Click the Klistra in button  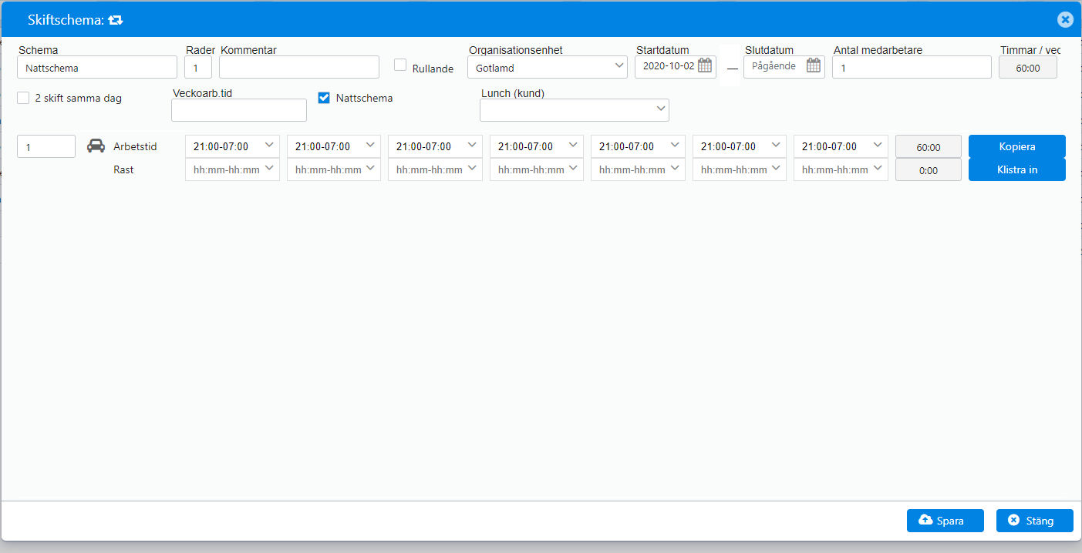pyautogui.click(x=1017, y=169)
